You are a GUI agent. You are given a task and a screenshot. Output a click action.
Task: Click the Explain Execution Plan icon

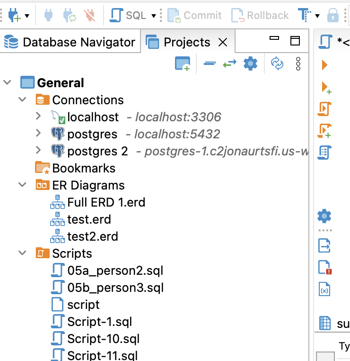point(324,152)
